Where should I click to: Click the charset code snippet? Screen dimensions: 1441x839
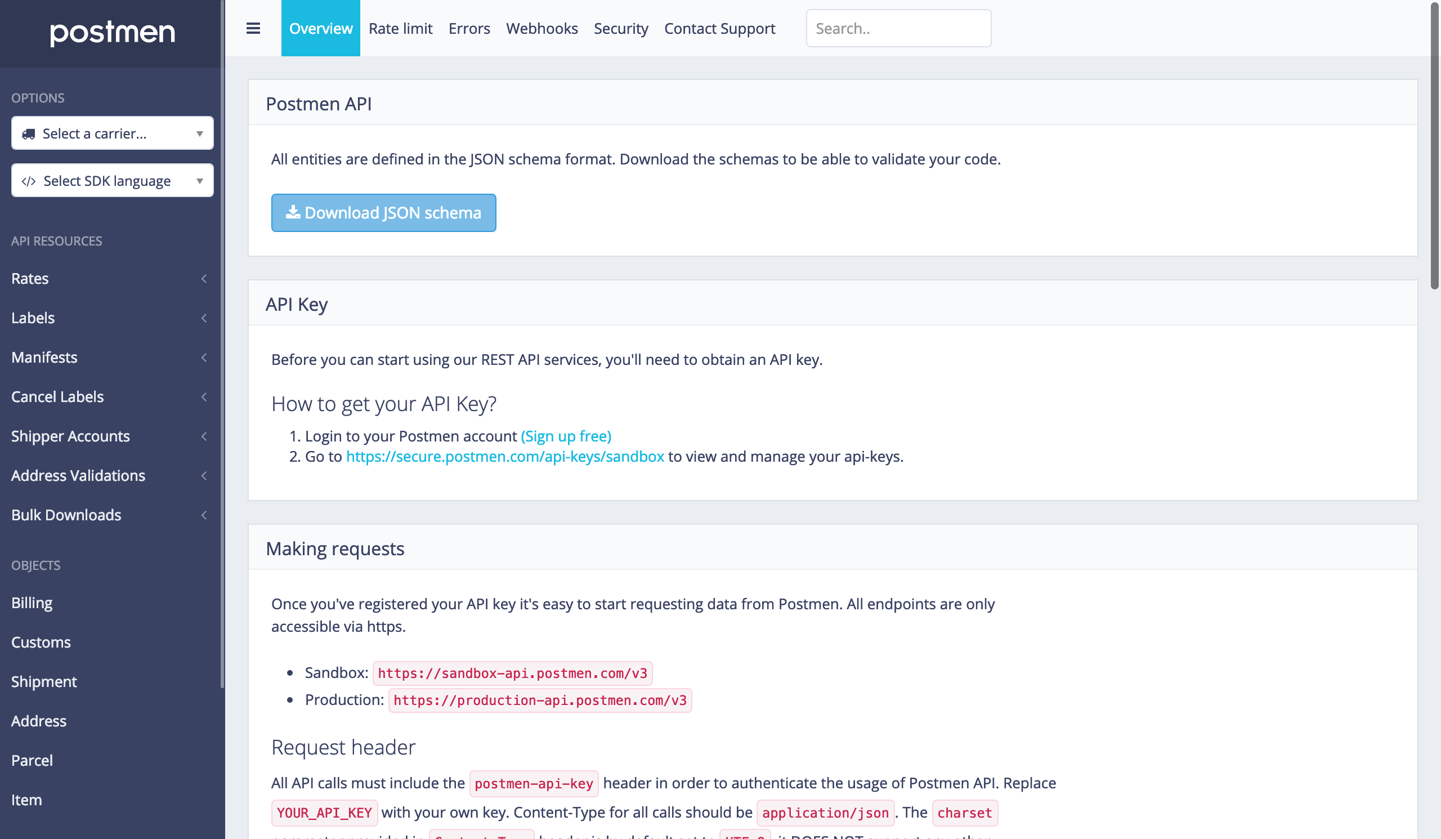(965, 813)
